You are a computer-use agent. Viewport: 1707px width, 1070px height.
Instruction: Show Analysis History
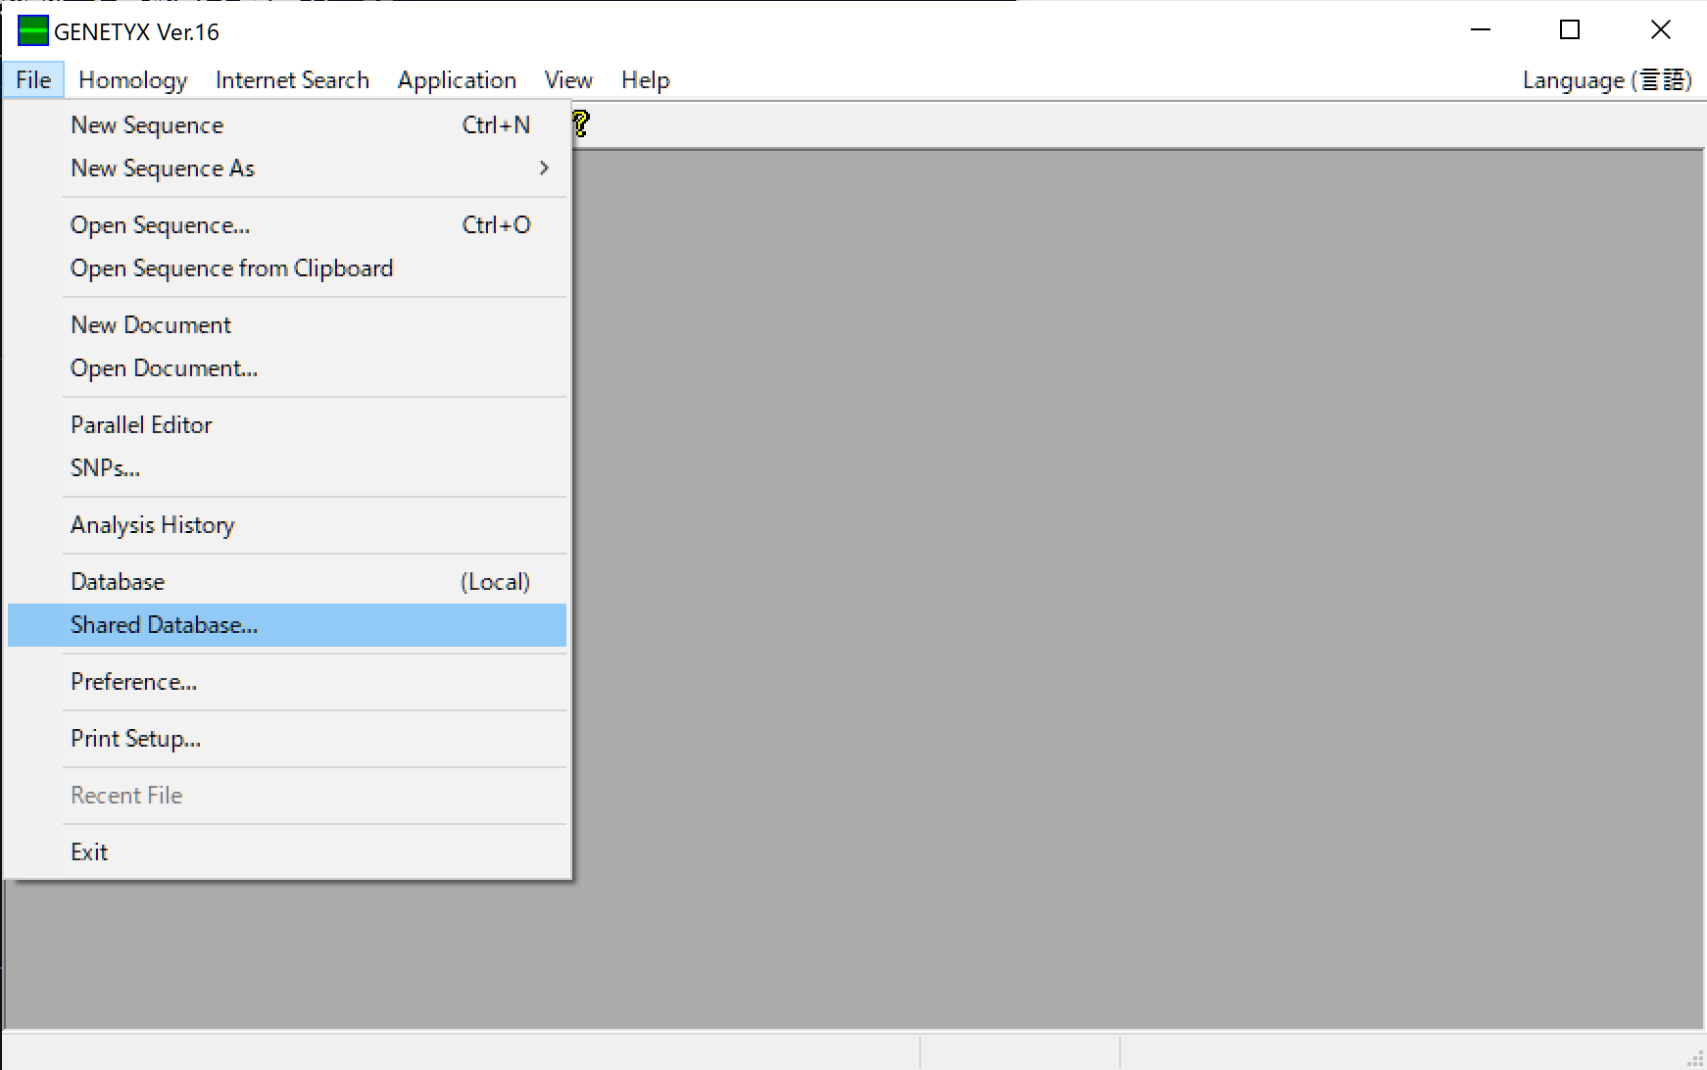point(287,525)
